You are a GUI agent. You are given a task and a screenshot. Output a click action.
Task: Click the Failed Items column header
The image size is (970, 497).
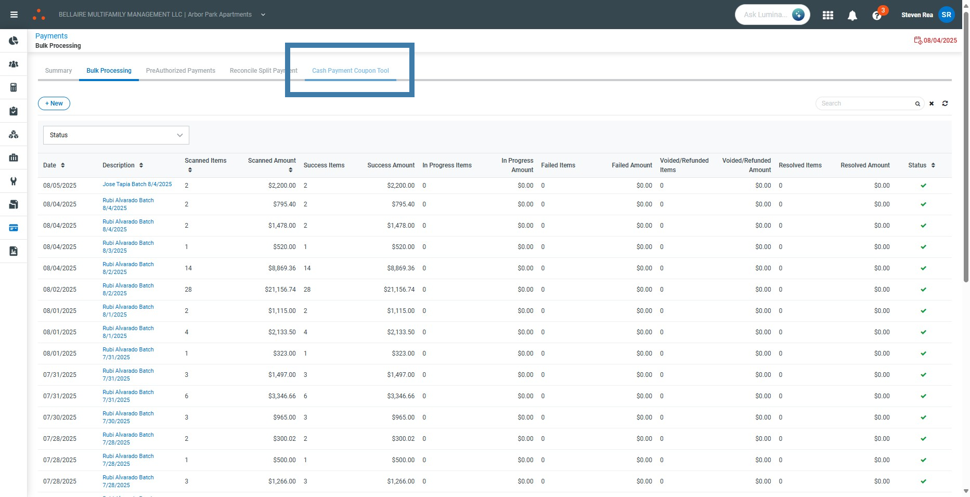pos(558,165)
